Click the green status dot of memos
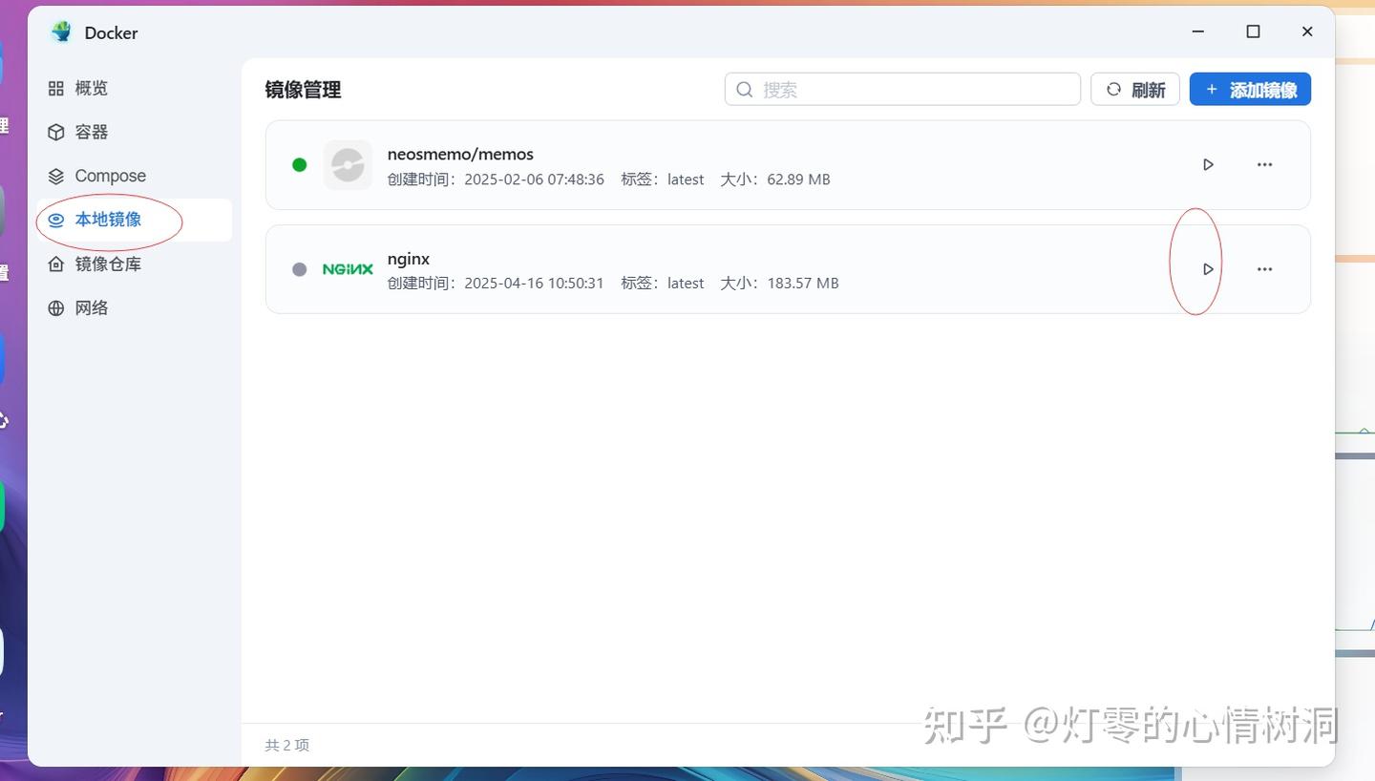The image size is (1375, 781). 299,164
